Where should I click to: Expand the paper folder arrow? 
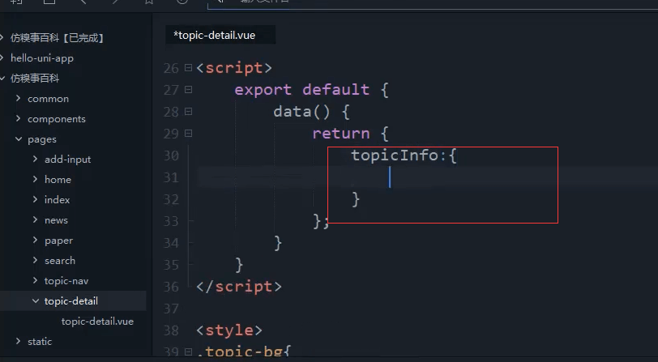(36, 240)
